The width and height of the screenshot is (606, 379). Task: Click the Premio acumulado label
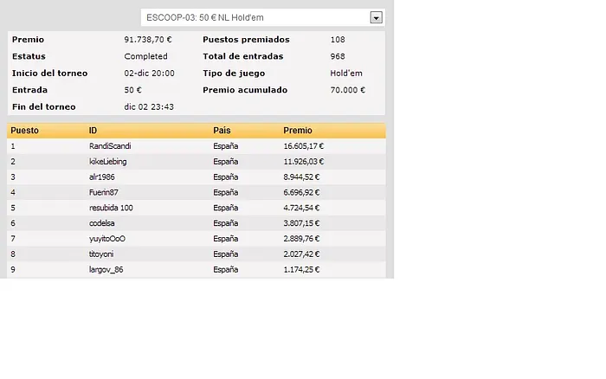245,90
